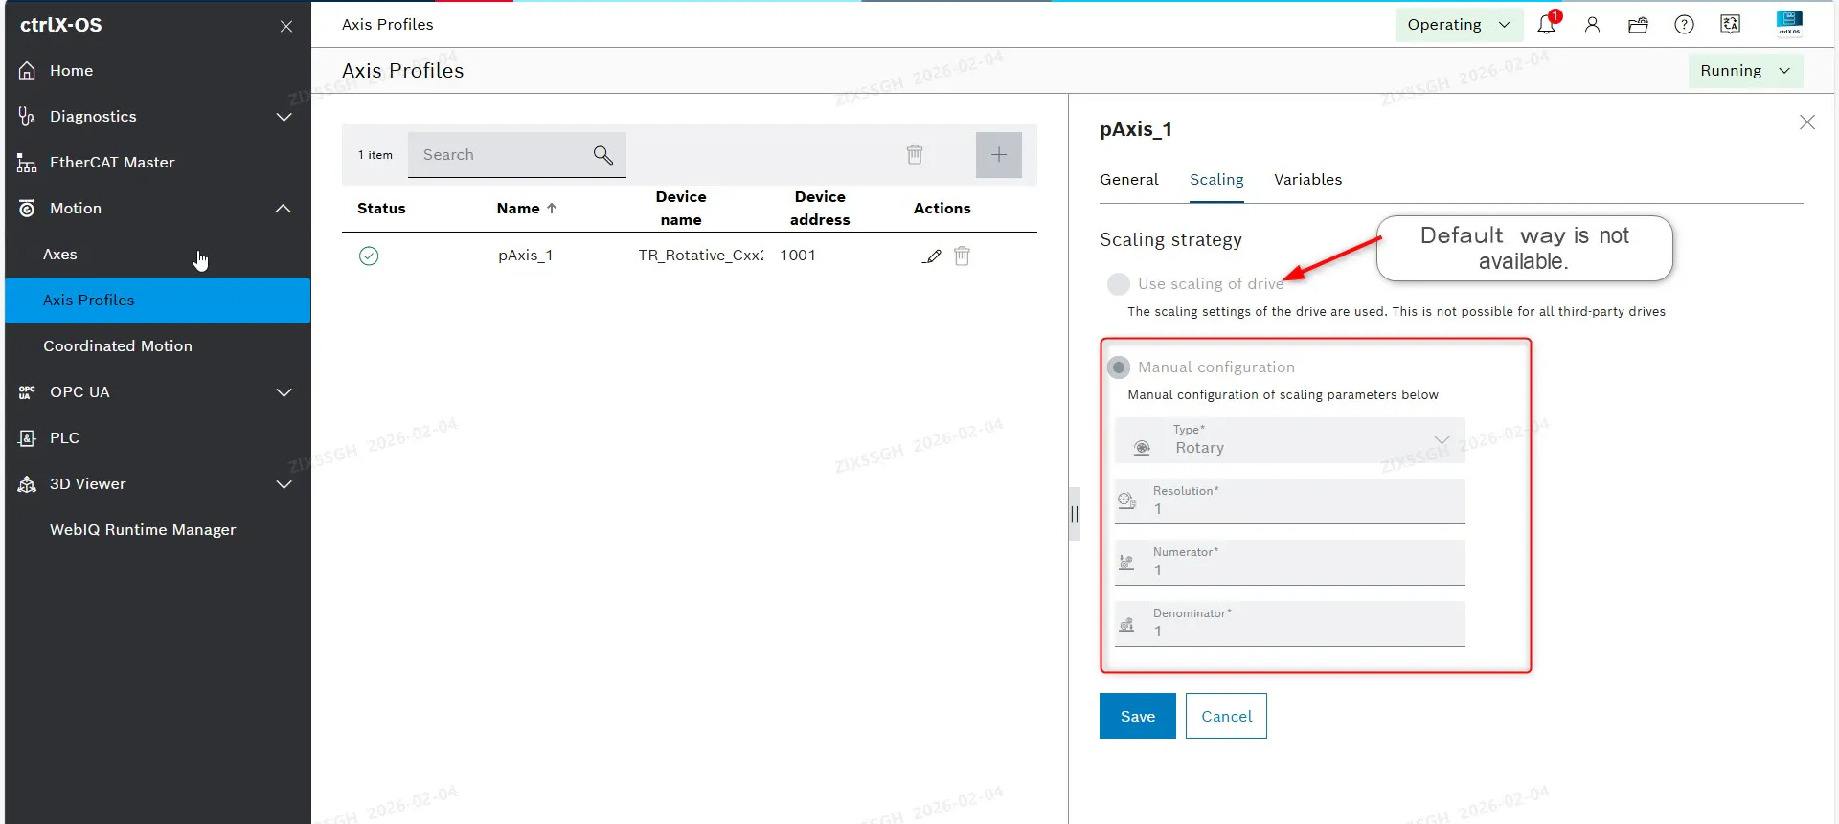Click the ctrlX OS logo icon
Image resolution: width=1839 pixels, height=824 pixels.
[x=1789, y=23]
